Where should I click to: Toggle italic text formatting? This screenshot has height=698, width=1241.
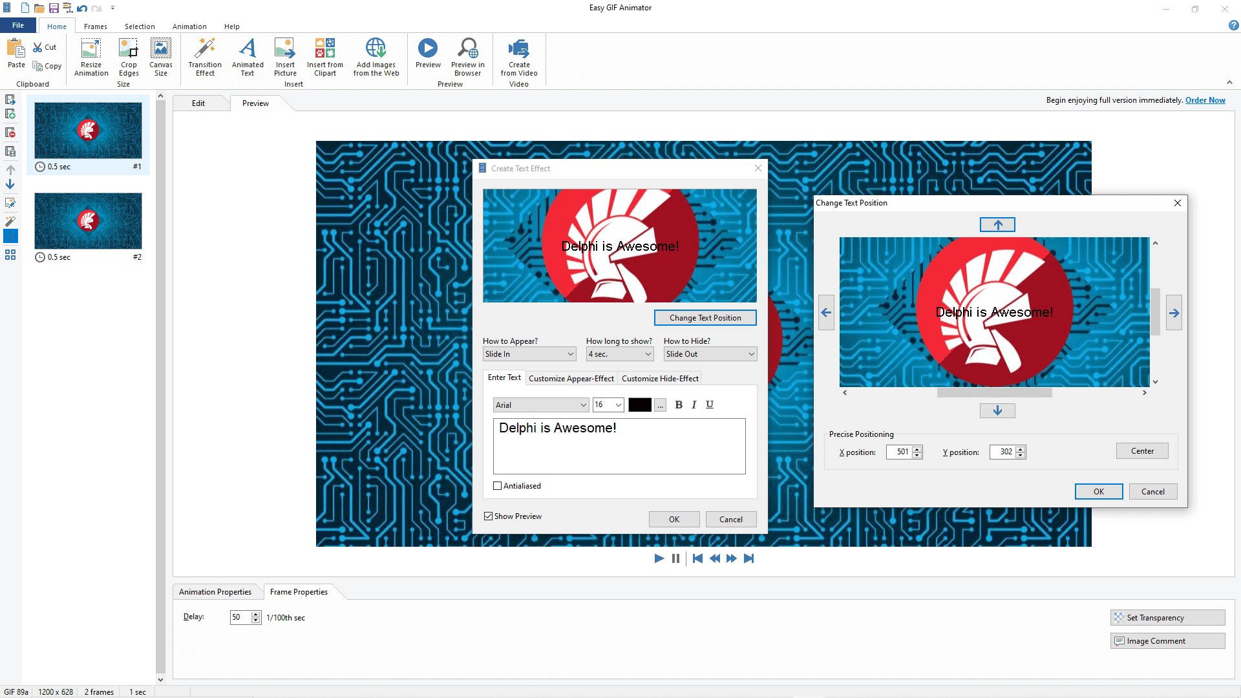[694, 405]
